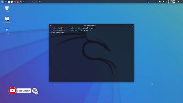Close the terminal window with the blue button
The height and width of the screenshot is (103, 183).
(x=132, y=26)
